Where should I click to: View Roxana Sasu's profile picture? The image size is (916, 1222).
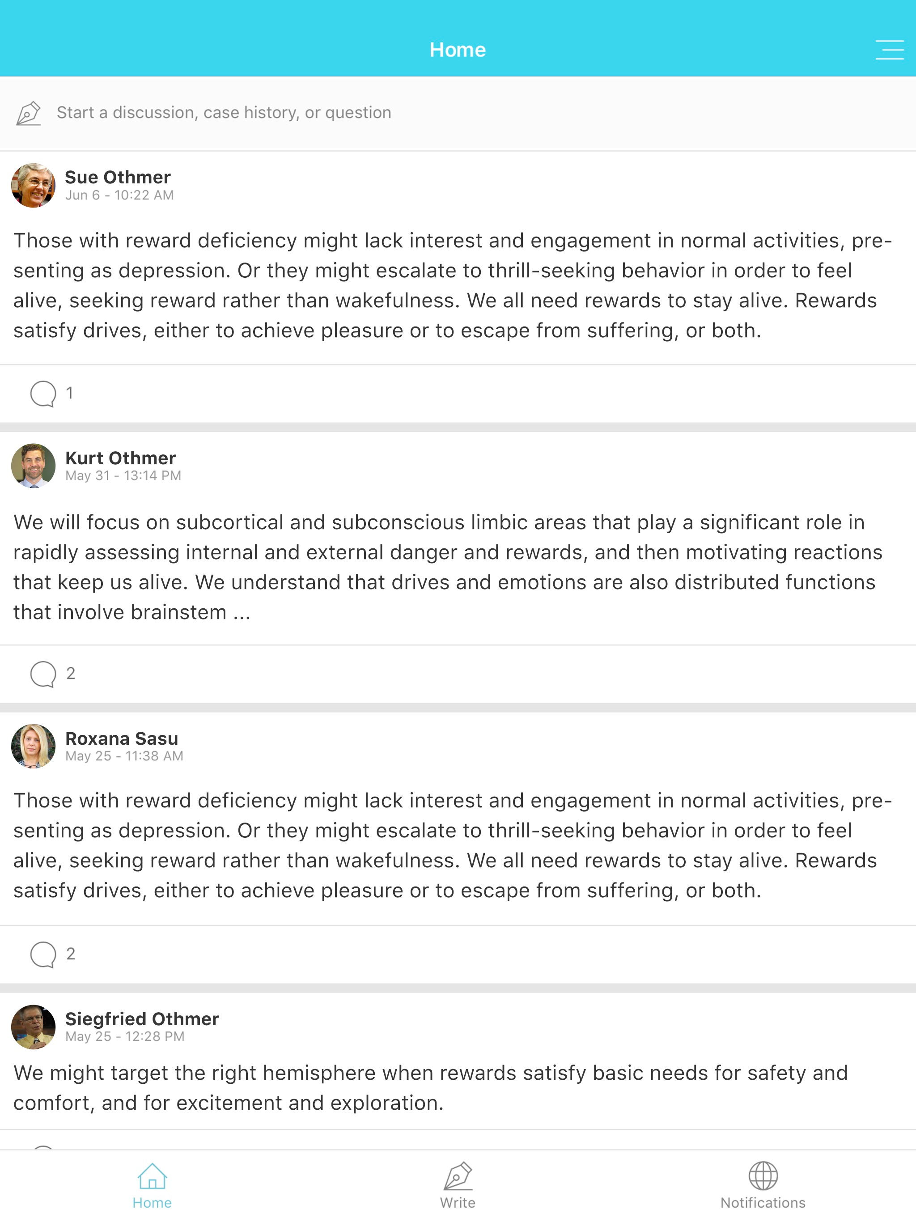[33, 747]
